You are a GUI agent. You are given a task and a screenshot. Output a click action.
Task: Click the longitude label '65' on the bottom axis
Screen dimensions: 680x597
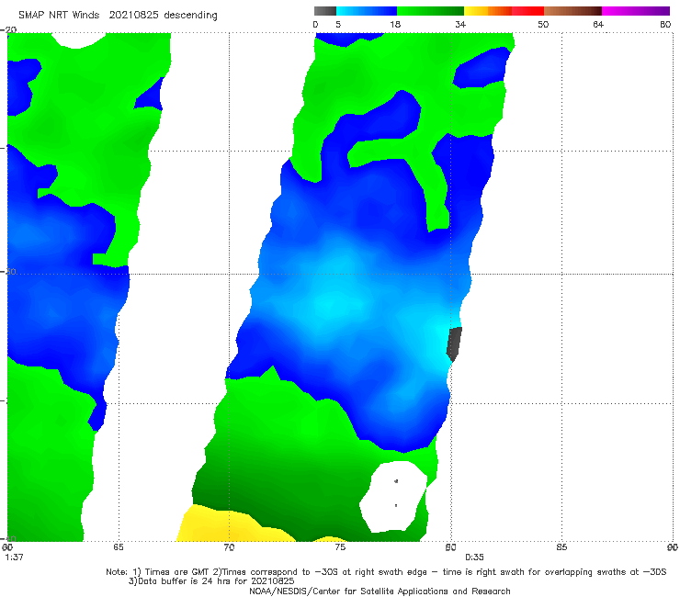point(118,547)
